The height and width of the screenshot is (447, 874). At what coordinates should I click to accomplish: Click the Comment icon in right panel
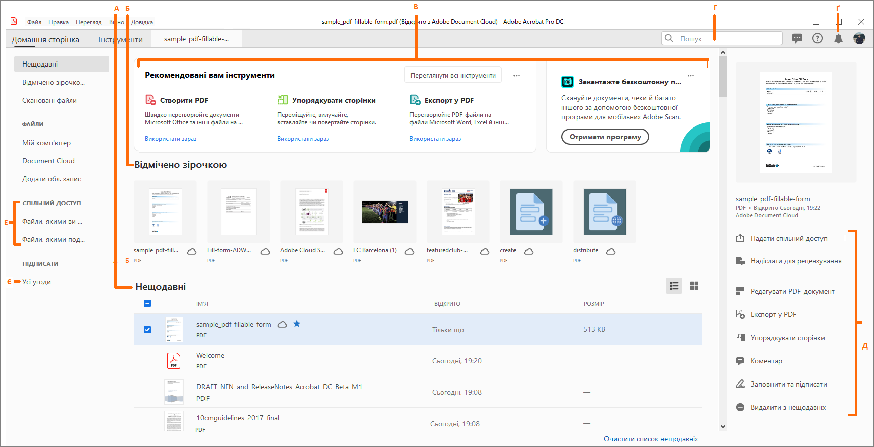(740, 361)
